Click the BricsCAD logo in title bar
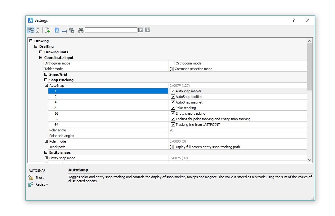Viewport: 335px width, 216px height. (31, 20)
